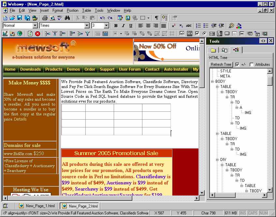Enable the Attributes checkbox

[x=252, y=65]
